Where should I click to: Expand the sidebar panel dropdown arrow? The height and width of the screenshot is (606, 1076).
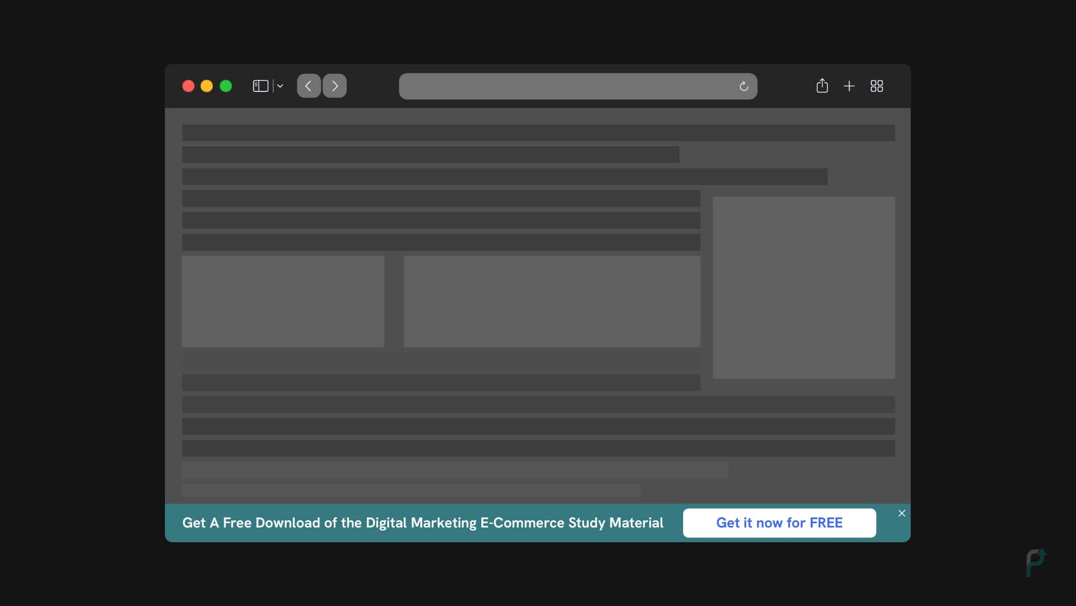pos(280,86)
